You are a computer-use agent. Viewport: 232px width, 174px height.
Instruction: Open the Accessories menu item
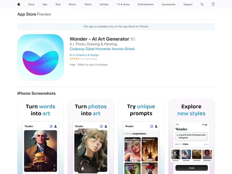168,4
